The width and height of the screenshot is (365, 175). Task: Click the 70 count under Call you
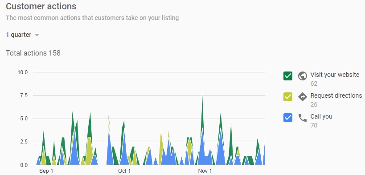314,125
